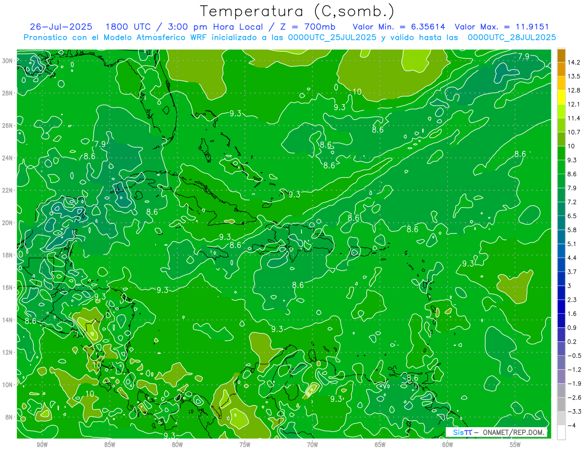Click the 11.4 color scale label
The width and height of the screenshot is (584, 451).
pos(574,118)
